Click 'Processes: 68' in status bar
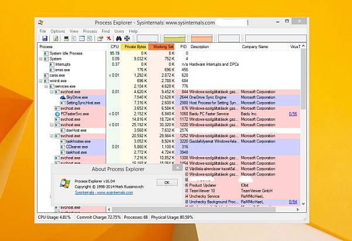This screenshot has height=241, width=352. pos(136,217)
